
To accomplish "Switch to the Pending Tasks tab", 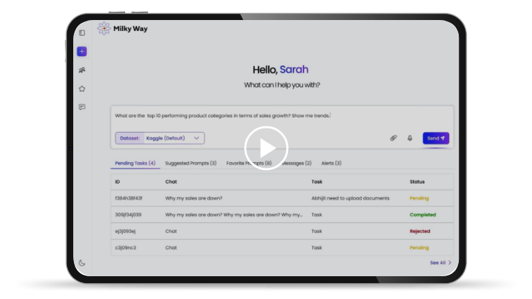I will pos(135,164).
